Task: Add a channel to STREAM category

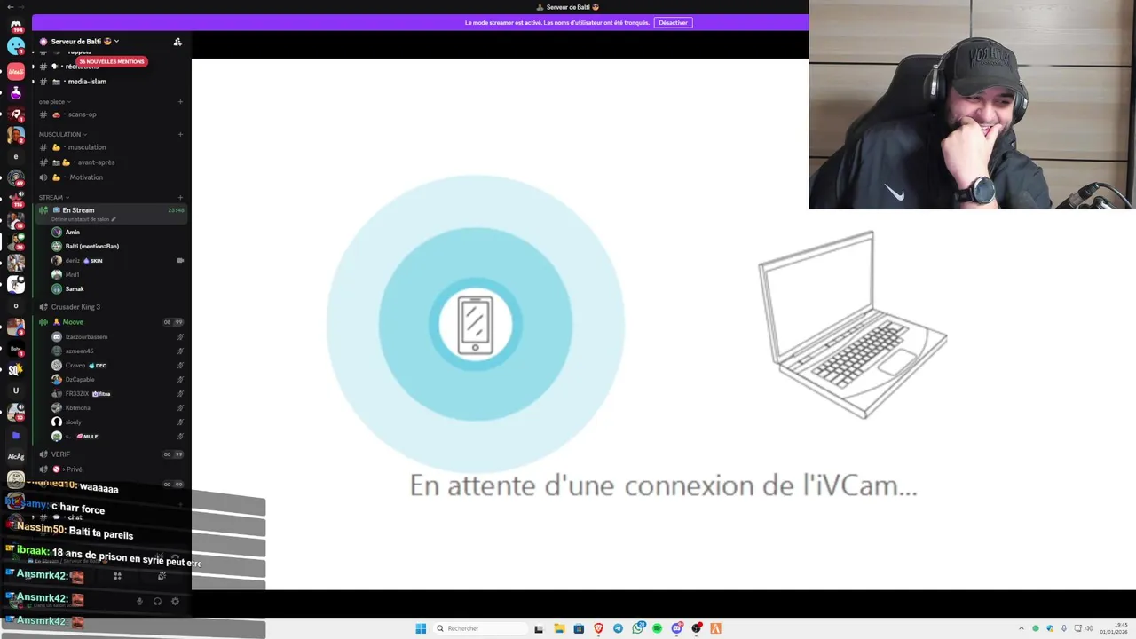Action: click(180, 197)
